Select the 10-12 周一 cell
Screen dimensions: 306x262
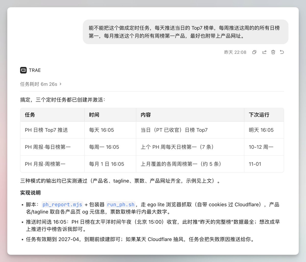point(264,147)
